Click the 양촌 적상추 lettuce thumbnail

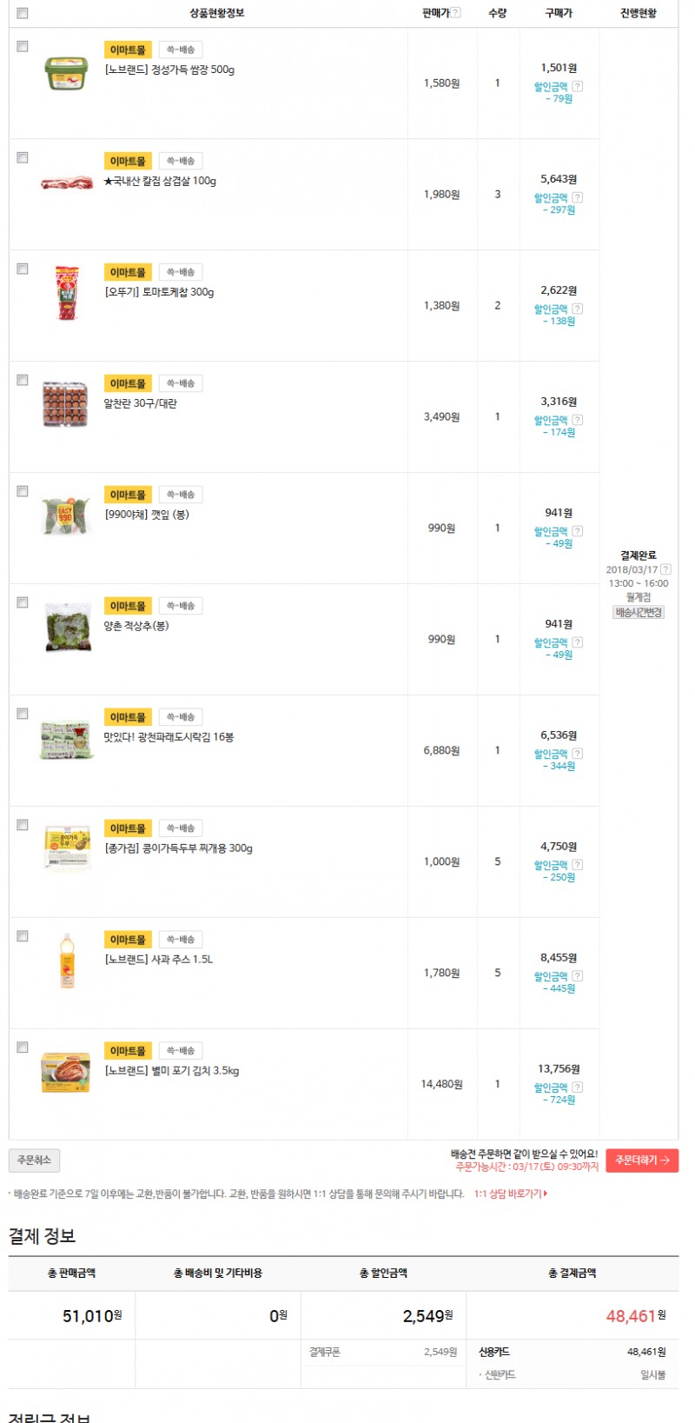68,627
